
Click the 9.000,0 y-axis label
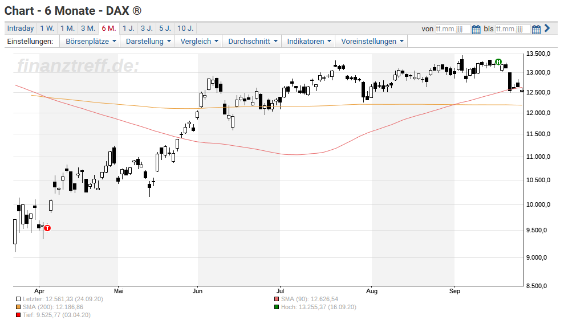coord(537,258)
